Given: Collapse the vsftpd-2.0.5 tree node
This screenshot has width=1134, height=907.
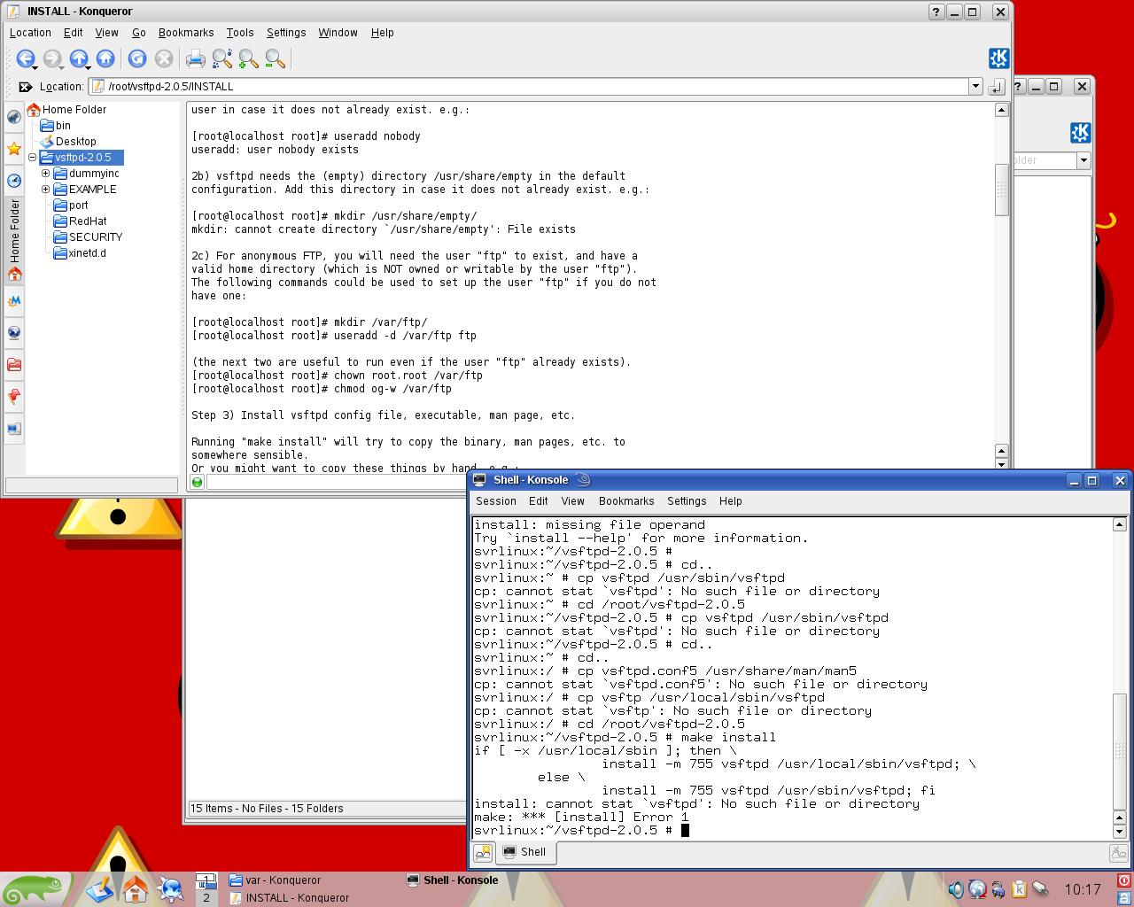Looking at the screenshot, I should pyautogui.click(x=33, y=158).
